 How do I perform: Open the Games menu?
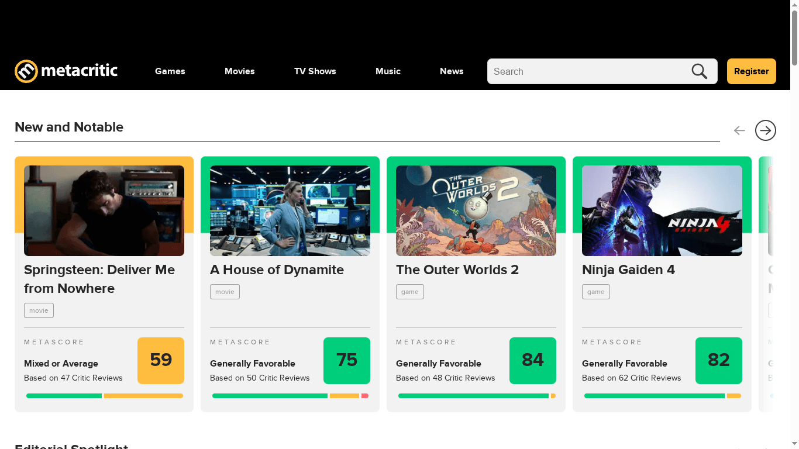[170, 71]
